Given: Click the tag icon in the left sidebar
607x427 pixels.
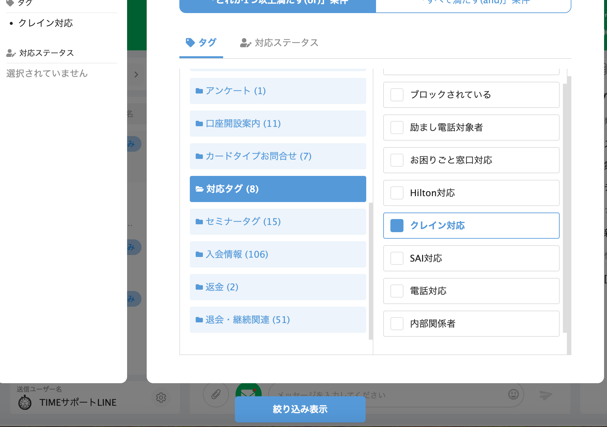Looking at the screenshot, I should click(x=11, y=2).
